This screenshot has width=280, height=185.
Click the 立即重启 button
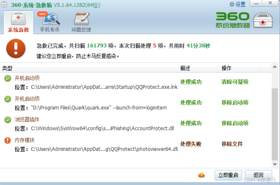(228, 175)
